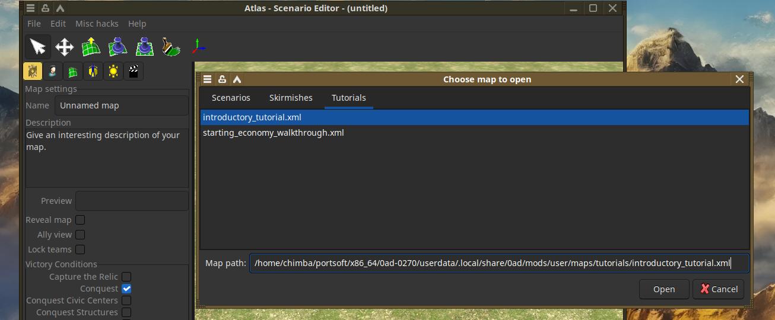This screenshot has height=320, width=775.
Task: Check Conquest Civic Centers condition
Action: point(126,300)
